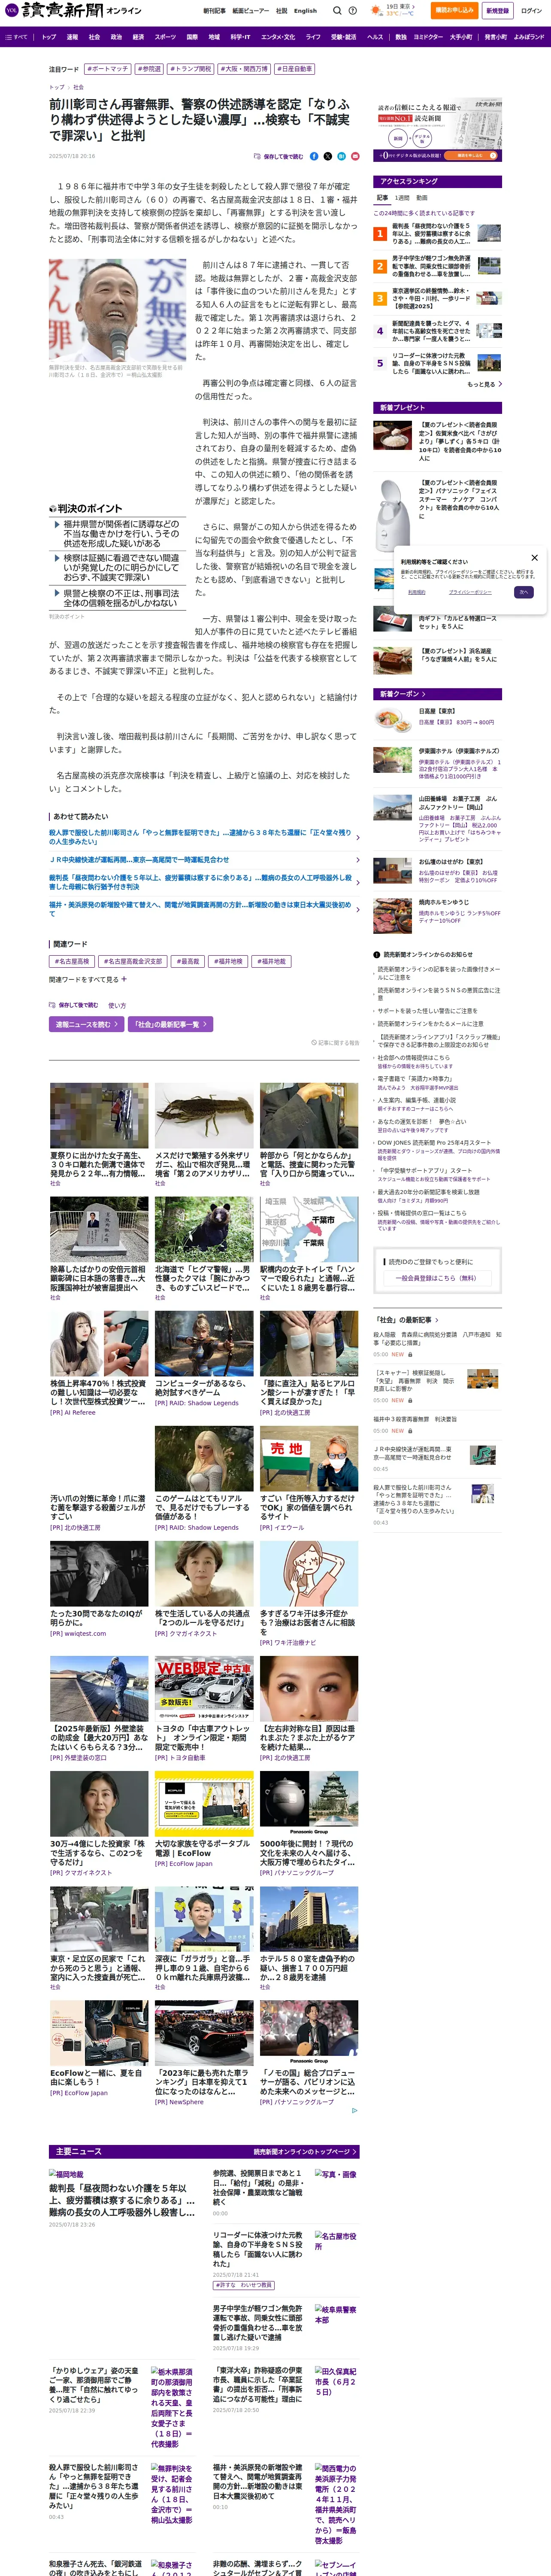The height and width of the screenshot is (2576, 551).
Task: Click 「社会」の最新記事一覧 button
Action: (x=170, y=1024)
